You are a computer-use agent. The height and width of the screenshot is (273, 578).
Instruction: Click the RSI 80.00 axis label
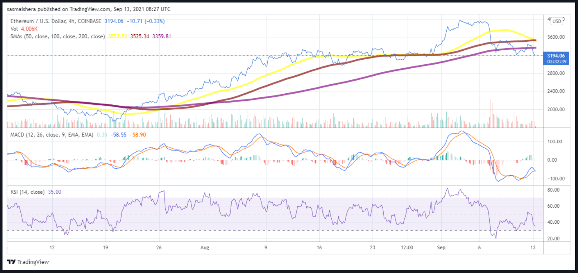[x=553, y=190]
